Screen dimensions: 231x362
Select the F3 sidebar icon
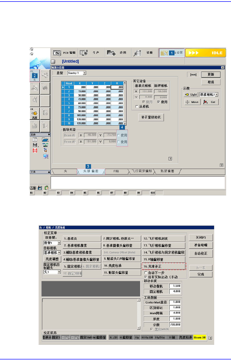click(x=45, y=76)
